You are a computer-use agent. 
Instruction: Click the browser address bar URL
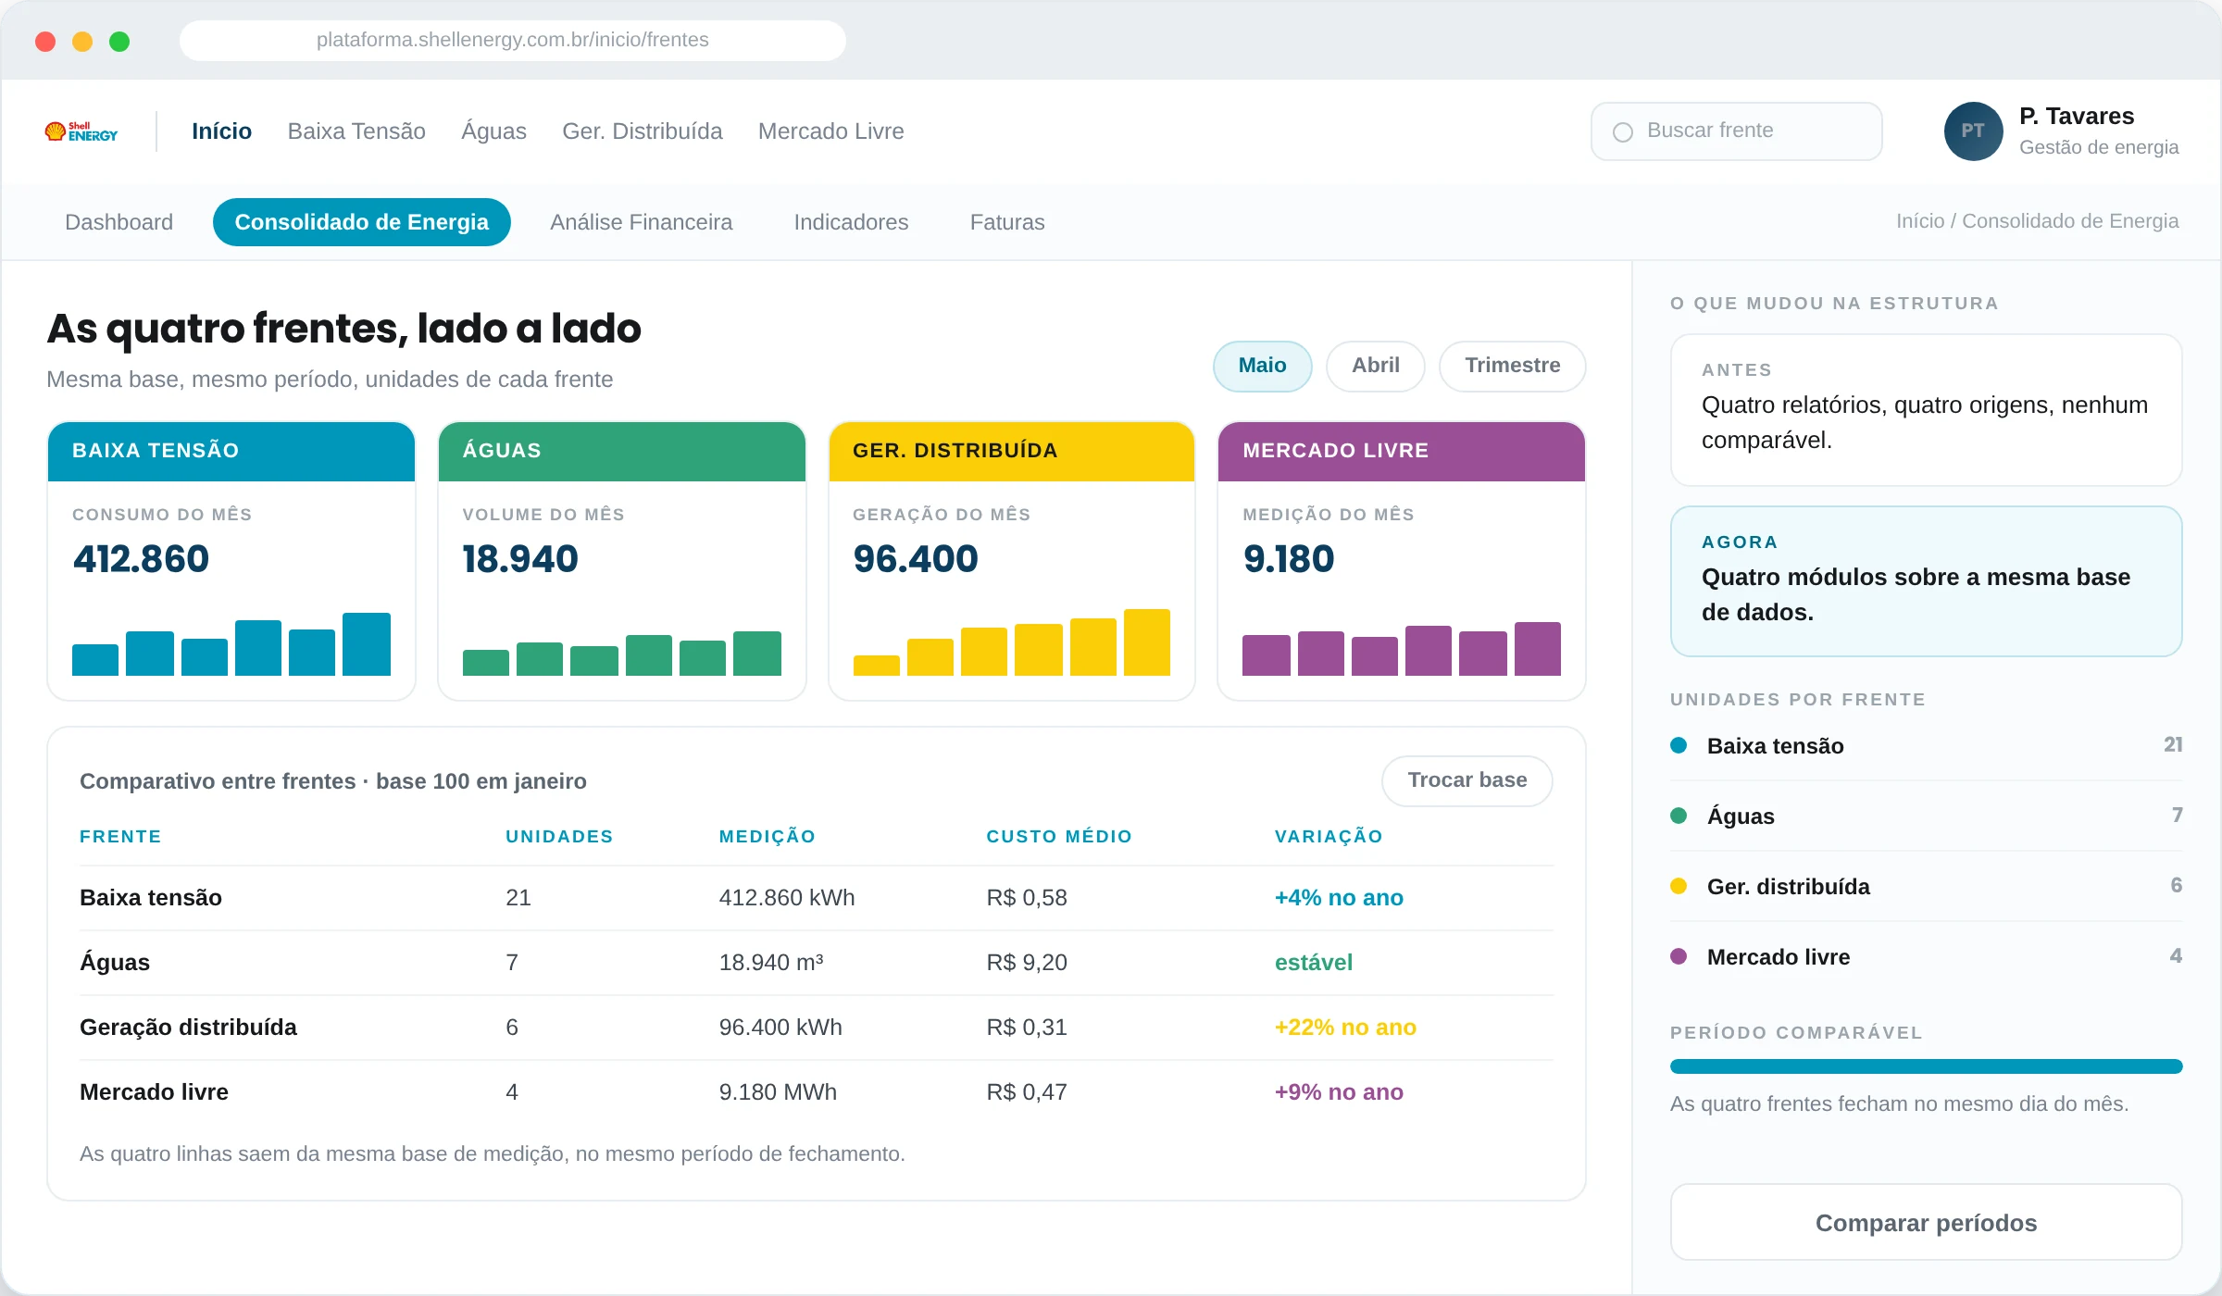(x=512, y=40)
